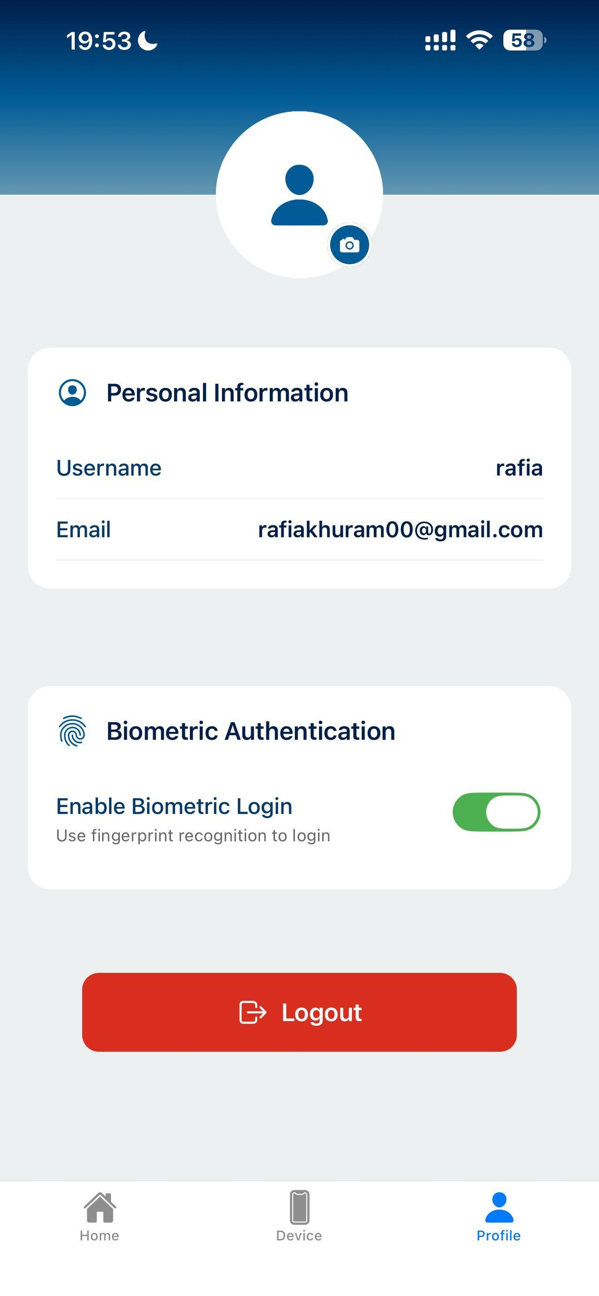Tap the house icon in bottom bar

click(99, 1207)
